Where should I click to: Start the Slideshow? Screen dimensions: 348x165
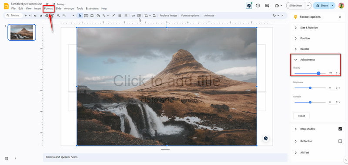[296, 6]
